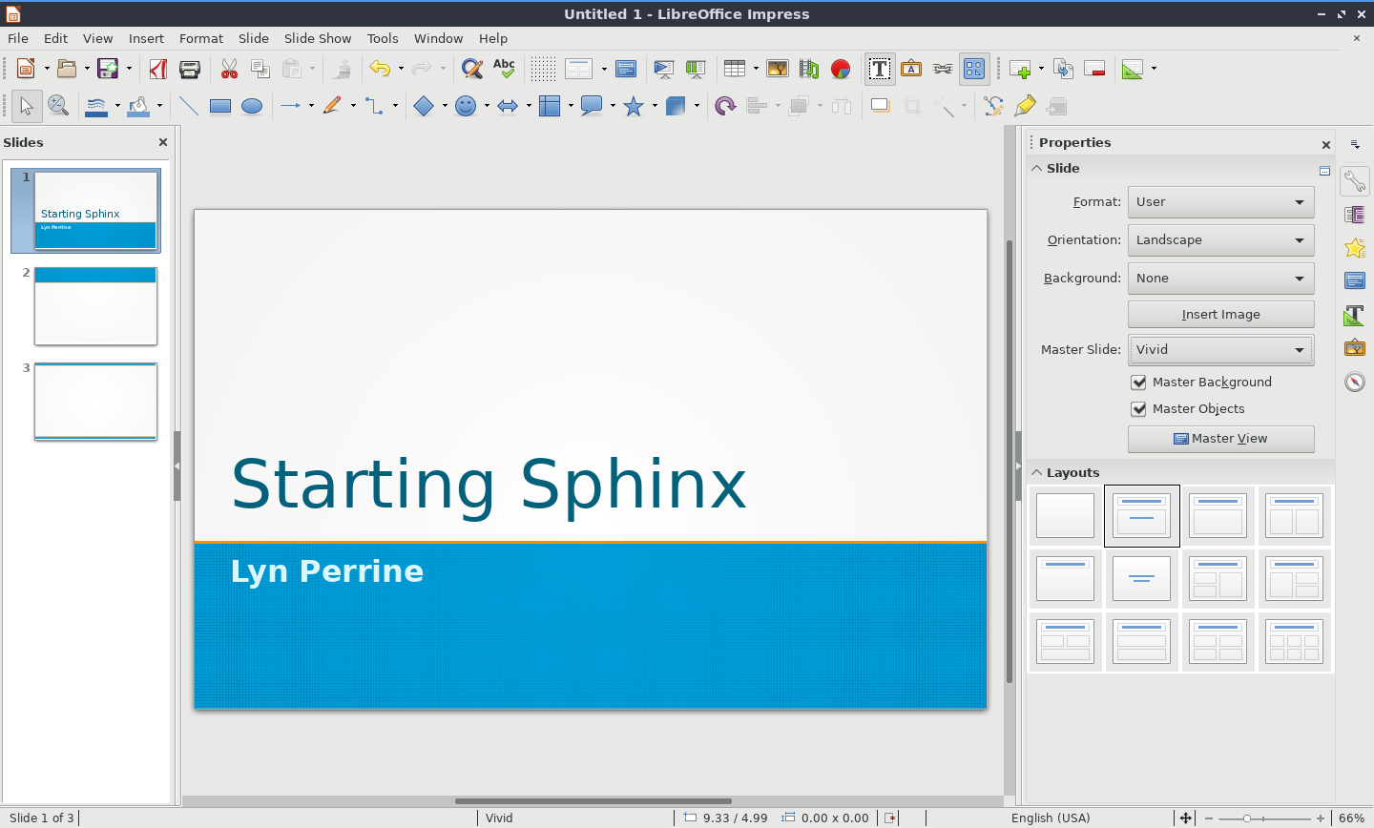Select the Ellipse drawing tool
The image size is (1374, 828).
252,106
